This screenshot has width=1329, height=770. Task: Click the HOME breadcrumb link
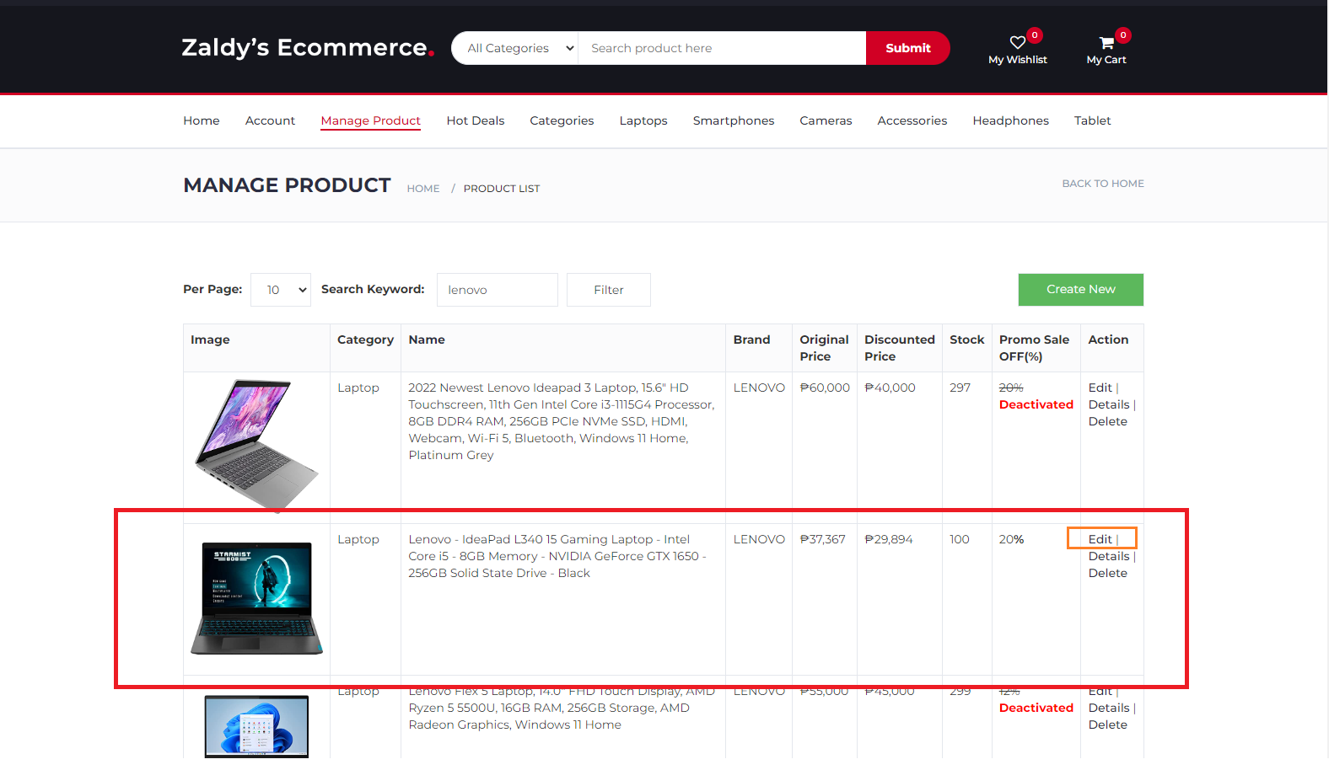tap(423, 189)
